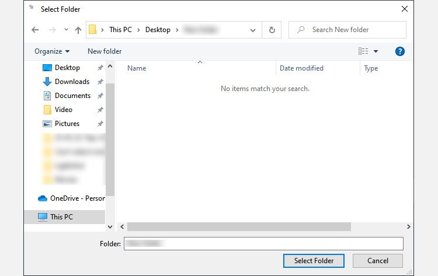
Task: Sort by Date modified column header
Action: [301, 68]
